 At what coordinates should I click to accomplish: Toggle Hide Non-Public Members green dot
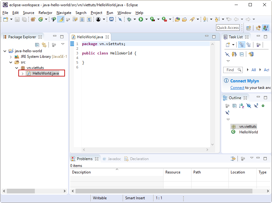263,106
